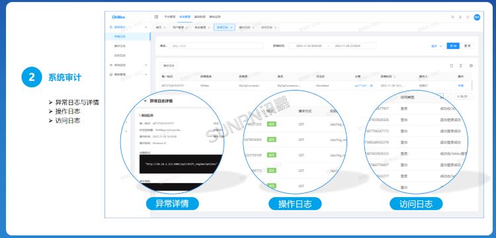Click the 系统监控 sidebar menu icon
The width and height of the screenshot is (496, 238).
(x=110, y=65)
